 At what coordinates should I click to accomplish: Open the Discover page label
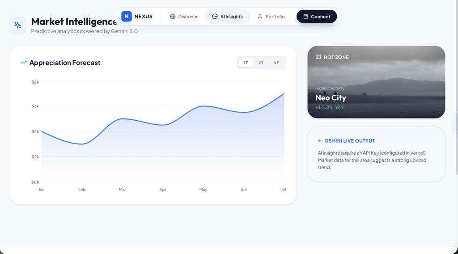(188, 17)
